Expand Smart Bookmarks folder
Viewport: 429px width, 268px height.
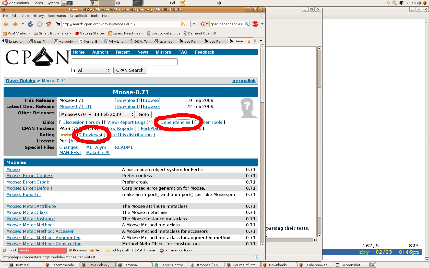point(53,33)
